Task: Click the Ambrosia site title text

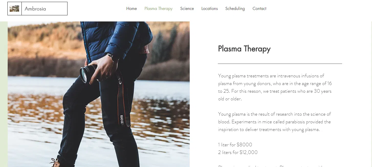Action: (35, 9)
